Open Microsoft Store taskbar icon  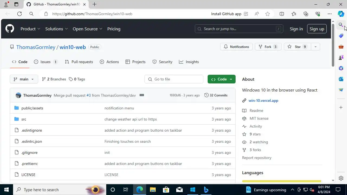(x=166, y=190)
